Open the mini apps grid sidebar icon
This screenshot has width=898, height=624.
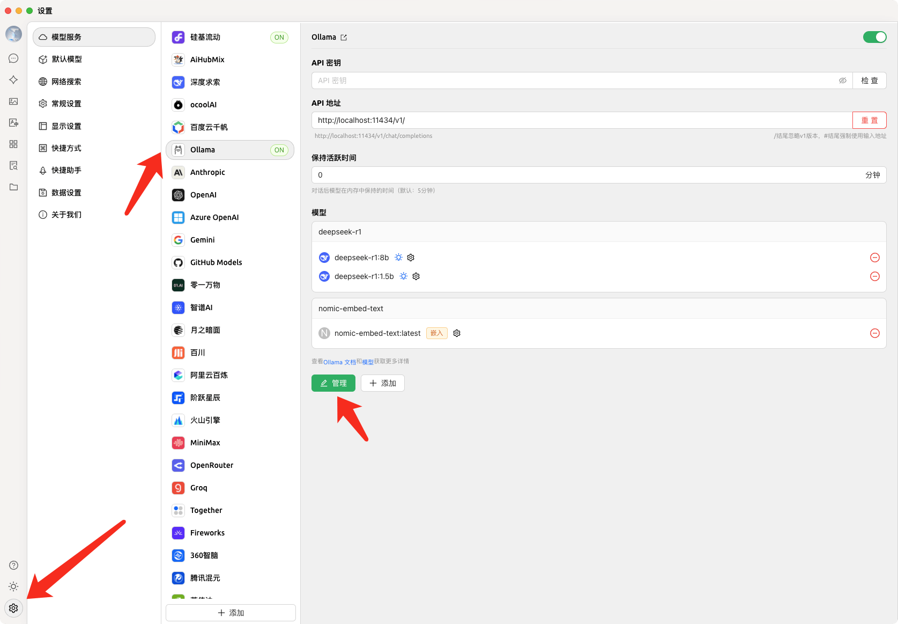pyautogui.click(x=13, y=144)
